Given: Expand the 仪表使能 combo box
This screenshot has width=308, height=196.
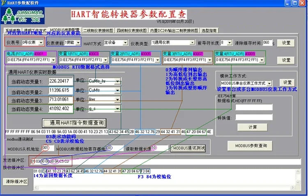Looking at the screenshot, I should coord(72,43).
